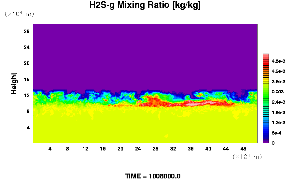Click the 4.8e-3 colorbar label
293x195 pixels.
click(278, 61)
